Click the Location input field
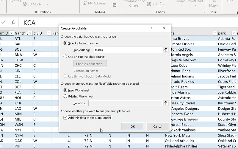 click(125, 103)
